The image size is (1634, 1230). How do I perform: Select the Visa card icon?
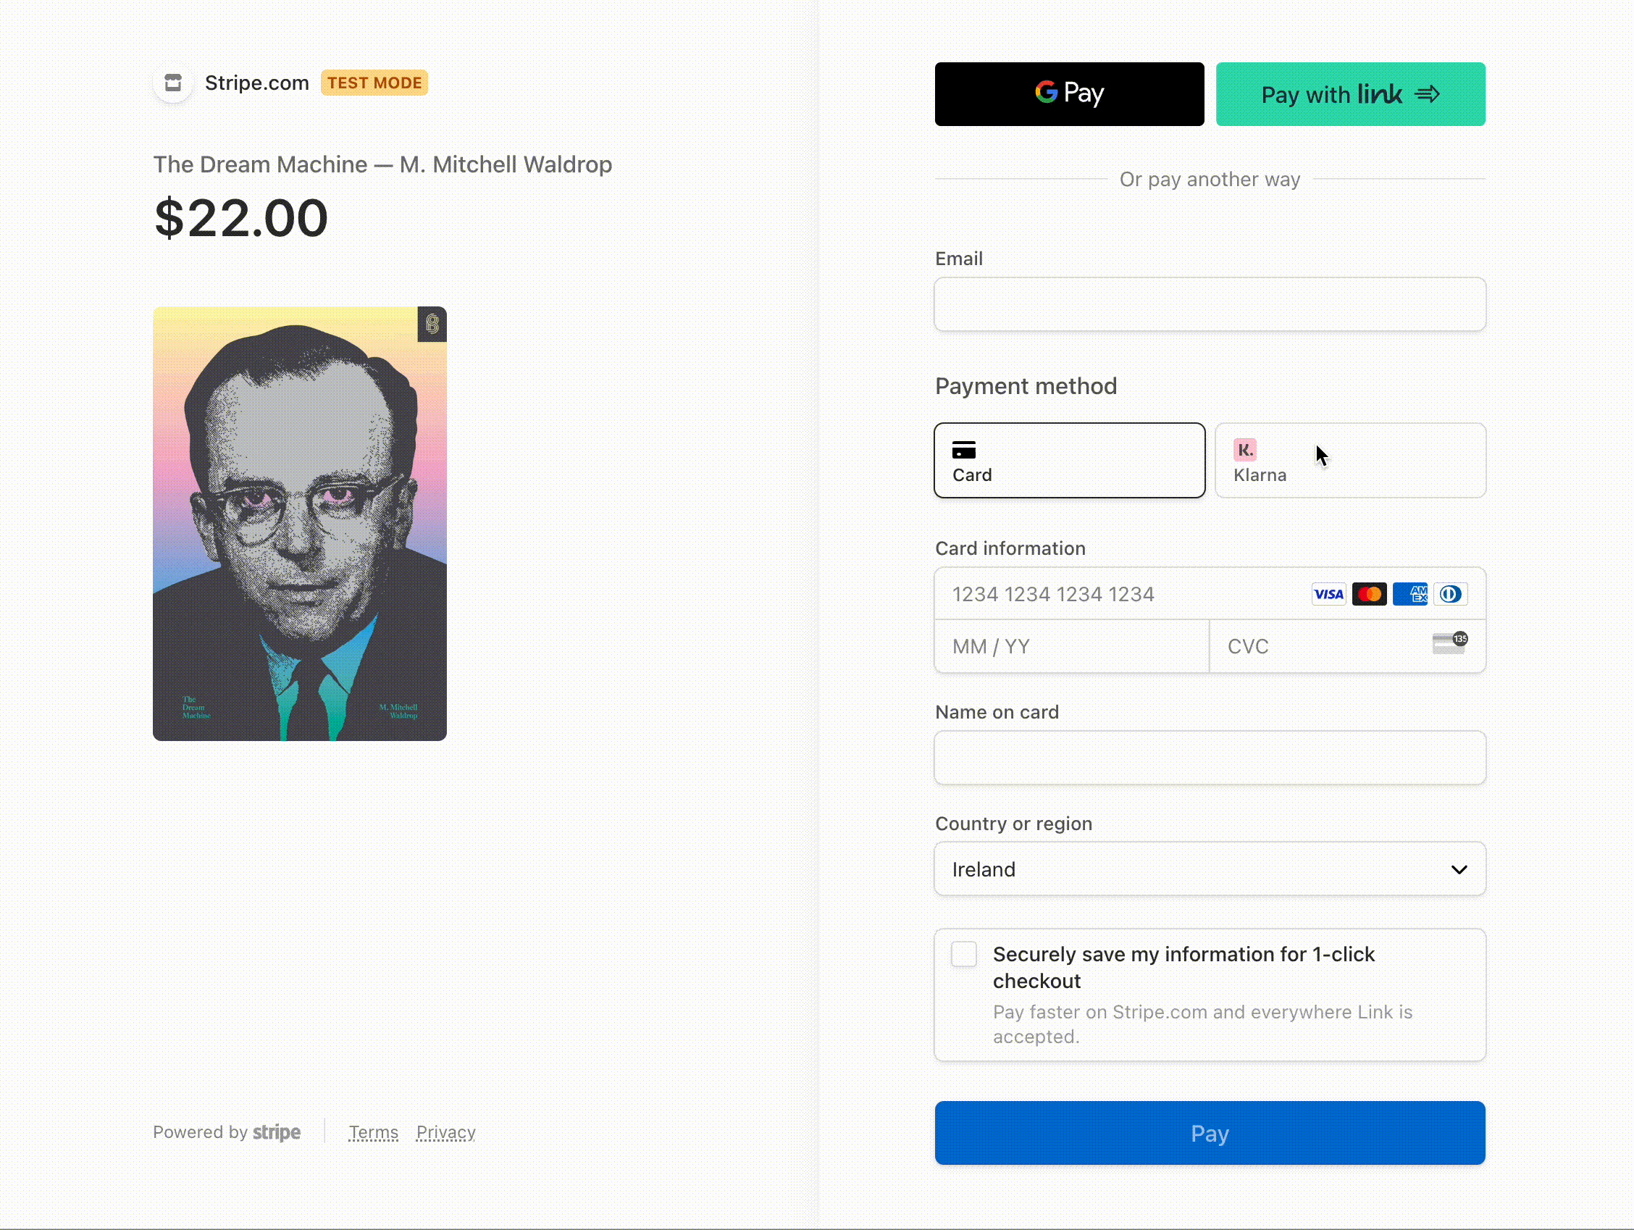[x=1328, y=593]
